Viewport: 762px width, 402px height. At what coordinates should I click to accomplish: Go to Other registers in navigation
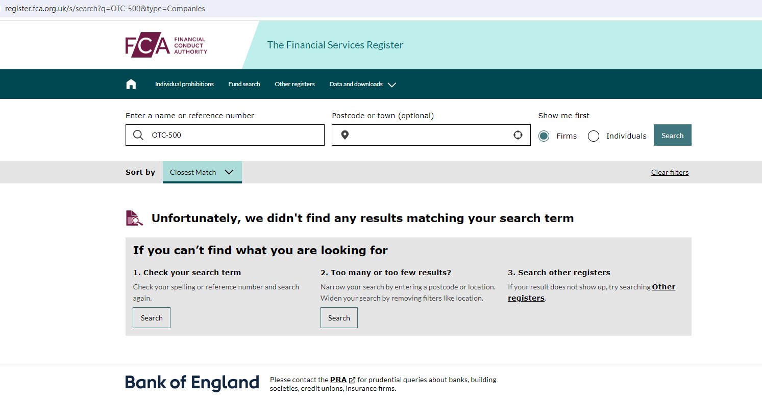[x=294, y=84]
